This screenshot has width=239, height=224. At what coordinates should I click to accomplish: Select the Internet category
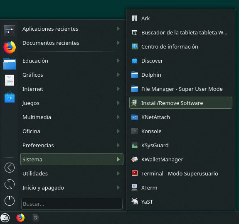[72, 89]
